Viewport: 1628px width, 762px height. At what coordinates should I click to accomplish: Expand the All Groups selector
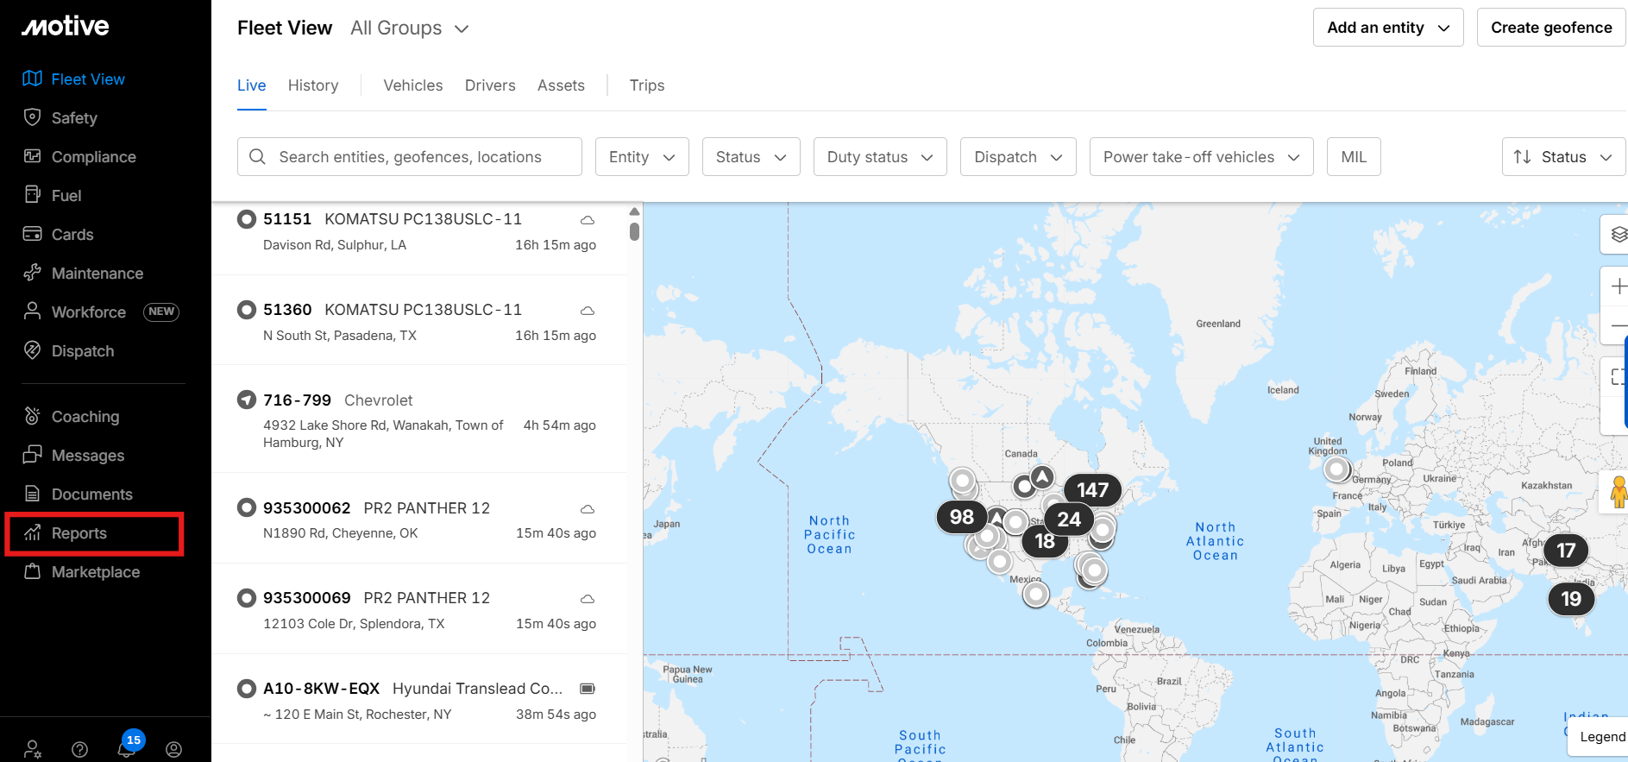pos(409,28)
